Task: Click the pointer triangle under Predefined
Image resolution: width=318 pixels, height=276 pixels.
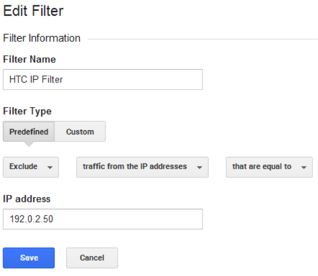Action: [29, 144]
